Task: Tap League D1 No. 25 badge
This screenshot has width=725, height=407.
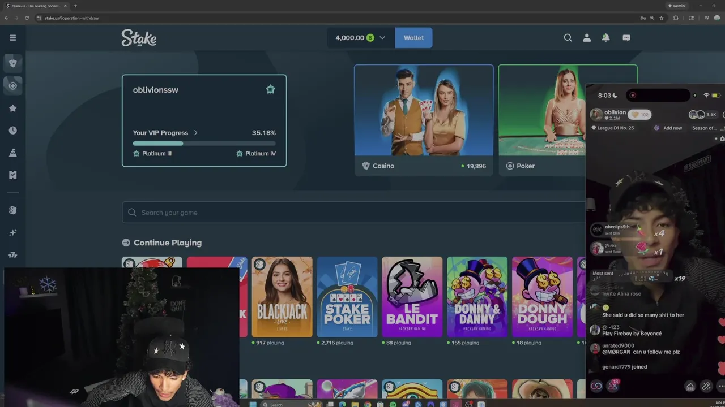Action: point(612,128)
